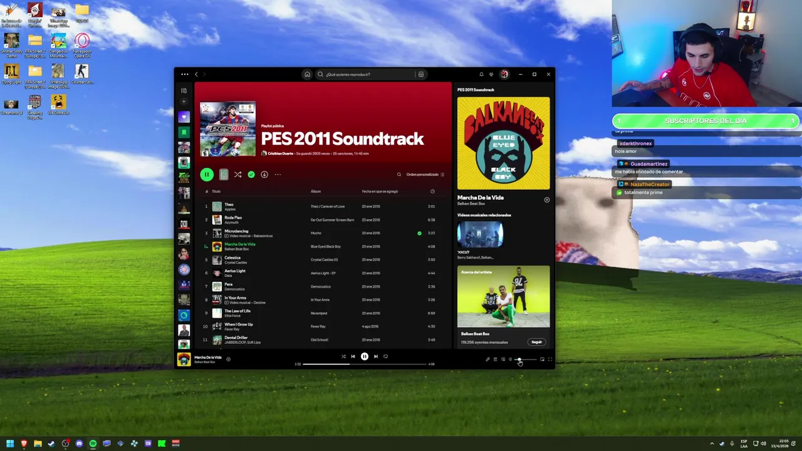Open the play queue icon
This screenshot has height=451, width=802.
click(x=495, y=360)
